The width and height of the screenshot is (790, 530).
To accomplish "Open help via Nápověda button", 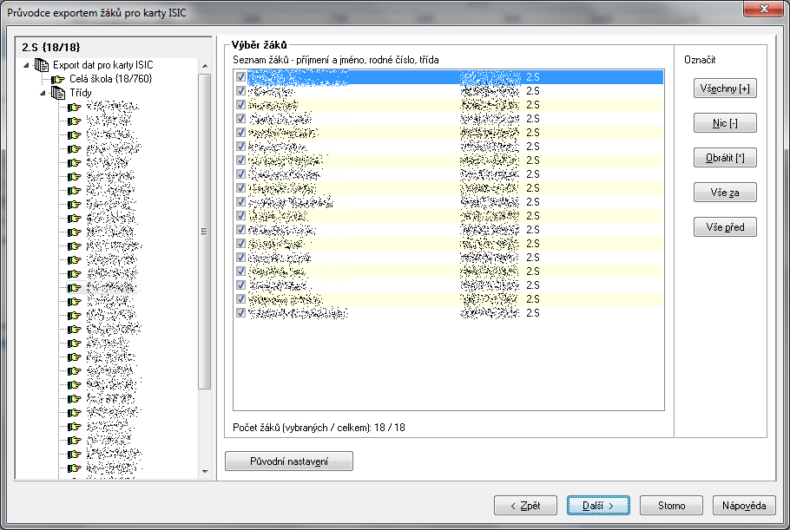I will [744, 506].
